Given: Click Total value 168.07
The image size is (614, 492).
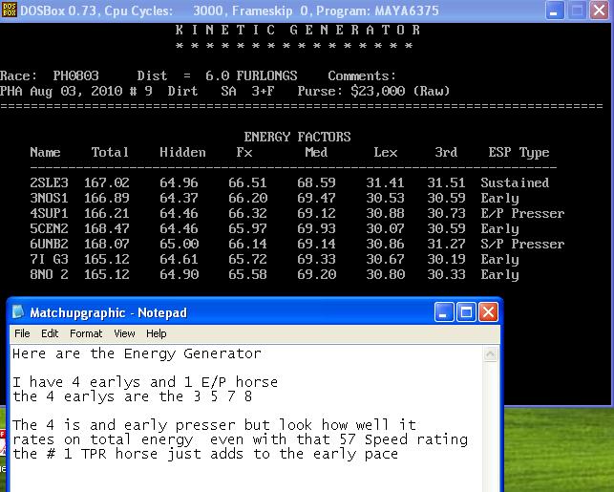Looking at the screenshot, I should click(x=107, y=244).
